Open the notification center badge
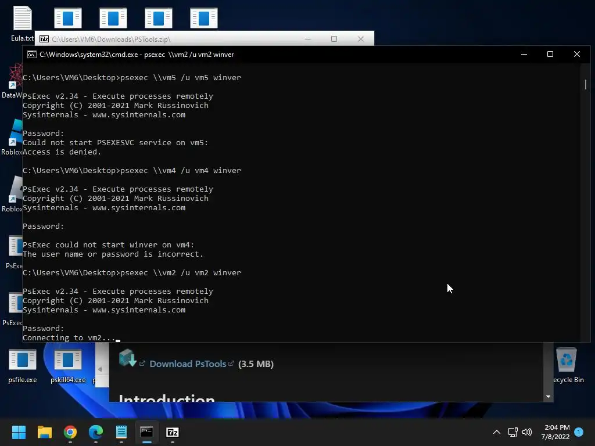Image resolution: width=595 pixels, height=446 pixels. pyautogui.click(x=579, y=432)
